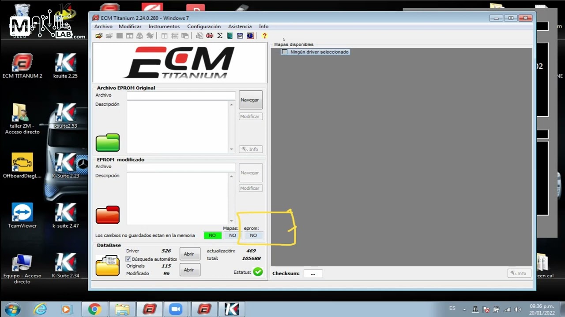This screenshot has height=317, width=565.
Task: Select K-Suite 2.34 desktop icon
Action: (65, 265)
